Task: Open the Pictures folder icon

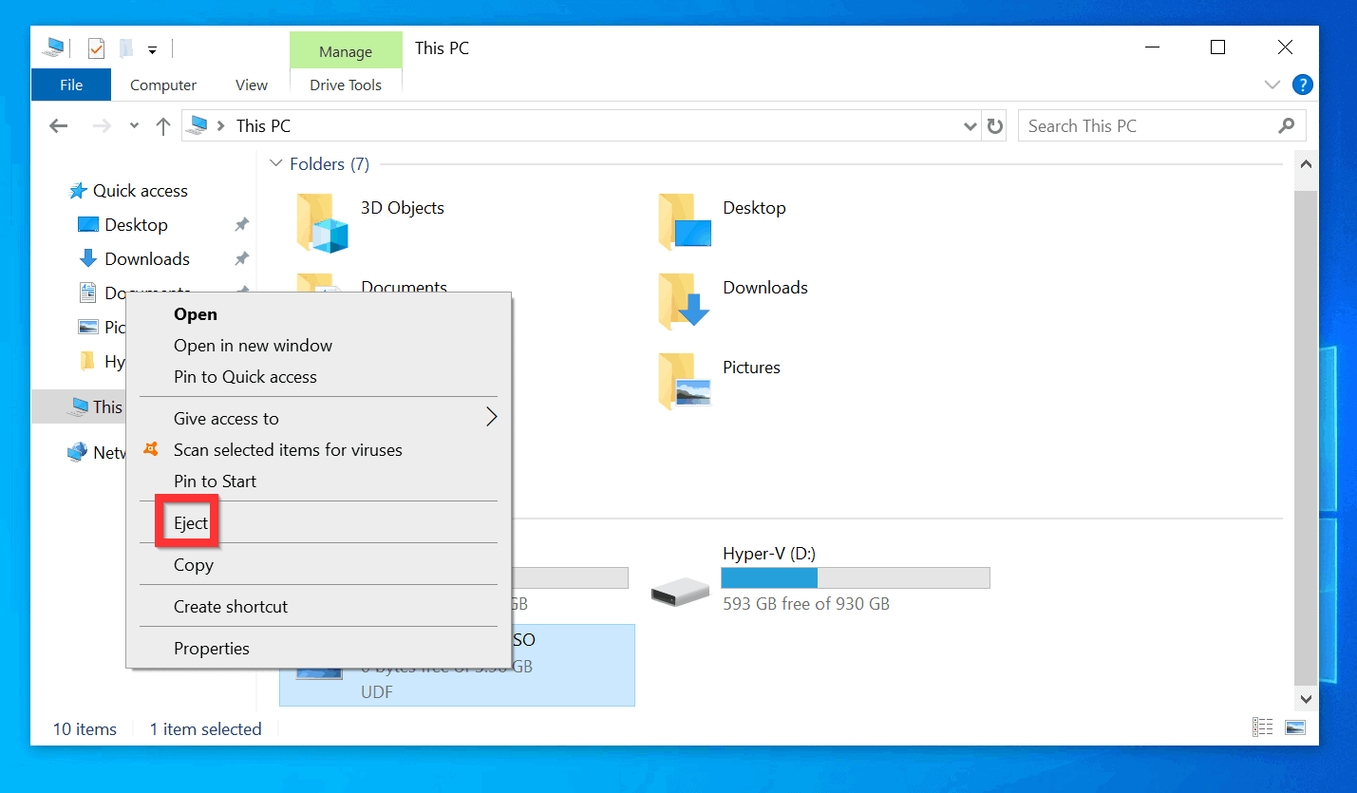Action: pos(683,380)
